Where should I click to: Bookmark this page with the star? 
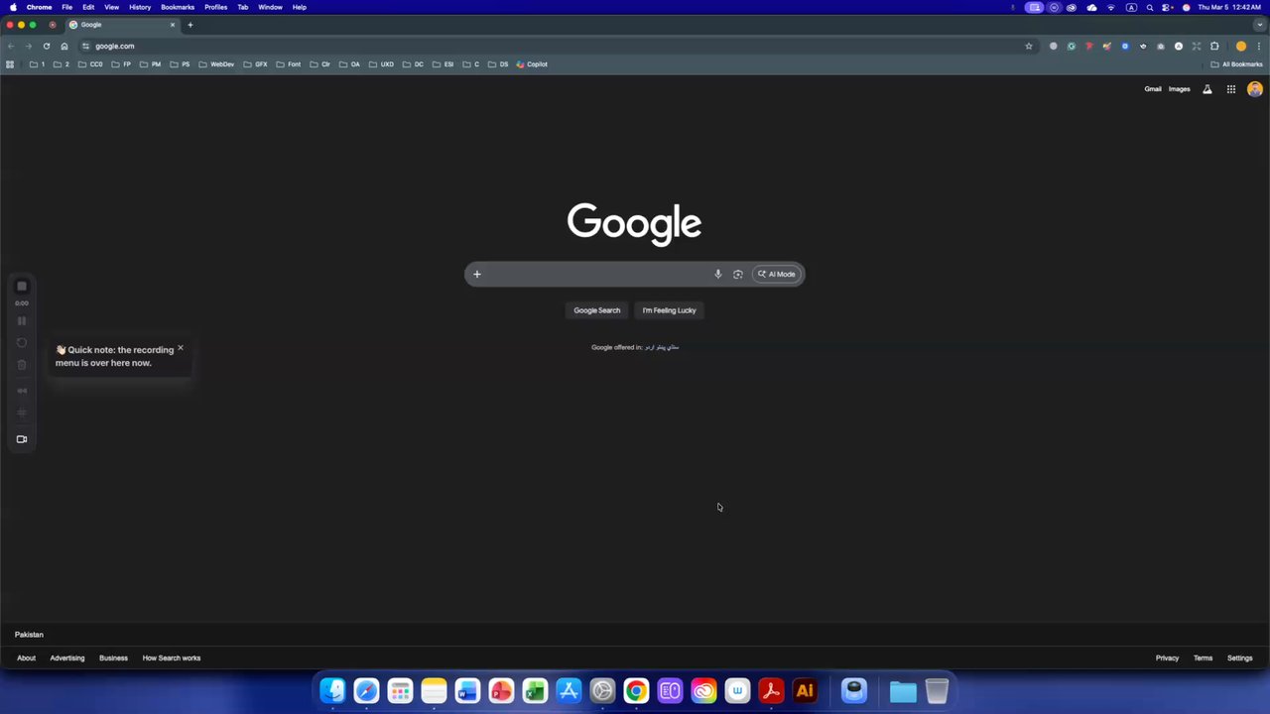[1028, 46]
